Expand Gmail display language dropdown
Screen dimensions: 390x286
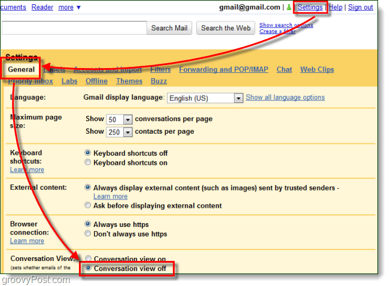click(x=205, y=98)
